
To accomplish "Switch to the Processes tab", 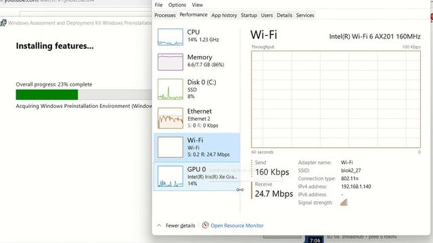I will (165, 16).
